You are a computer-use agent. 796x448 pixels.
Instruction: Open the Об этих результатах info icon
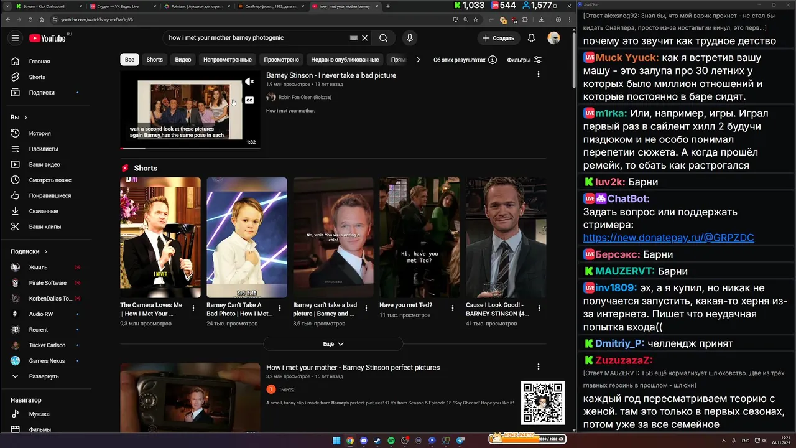(493, 60)
